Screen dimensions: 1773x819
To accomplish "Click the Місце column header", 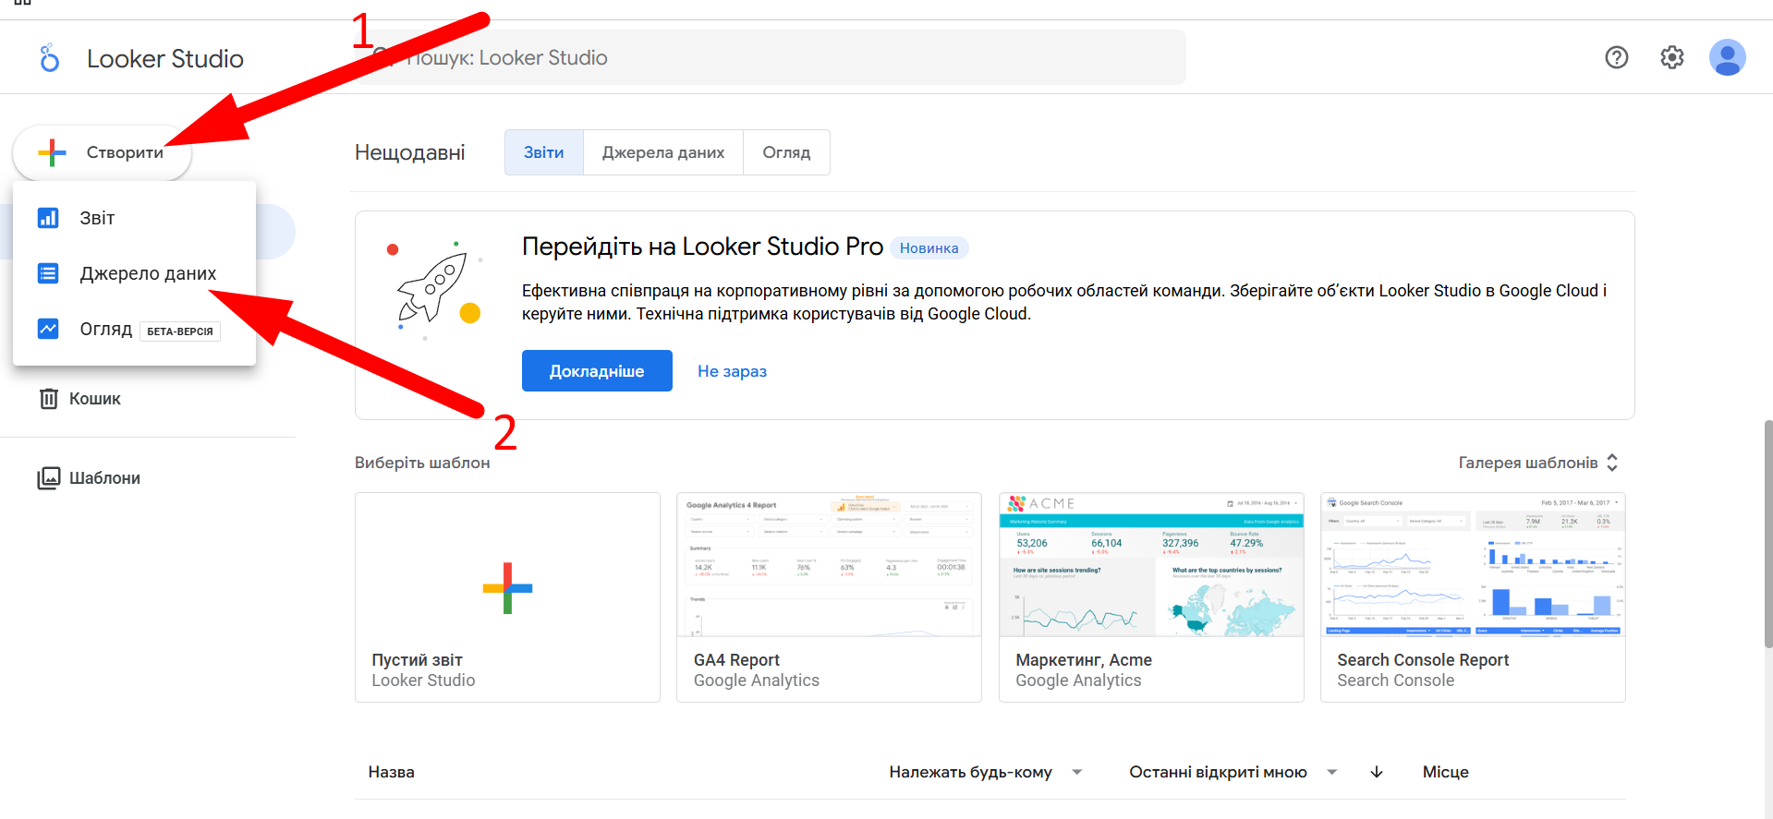I will click(x=1446, y=772).
